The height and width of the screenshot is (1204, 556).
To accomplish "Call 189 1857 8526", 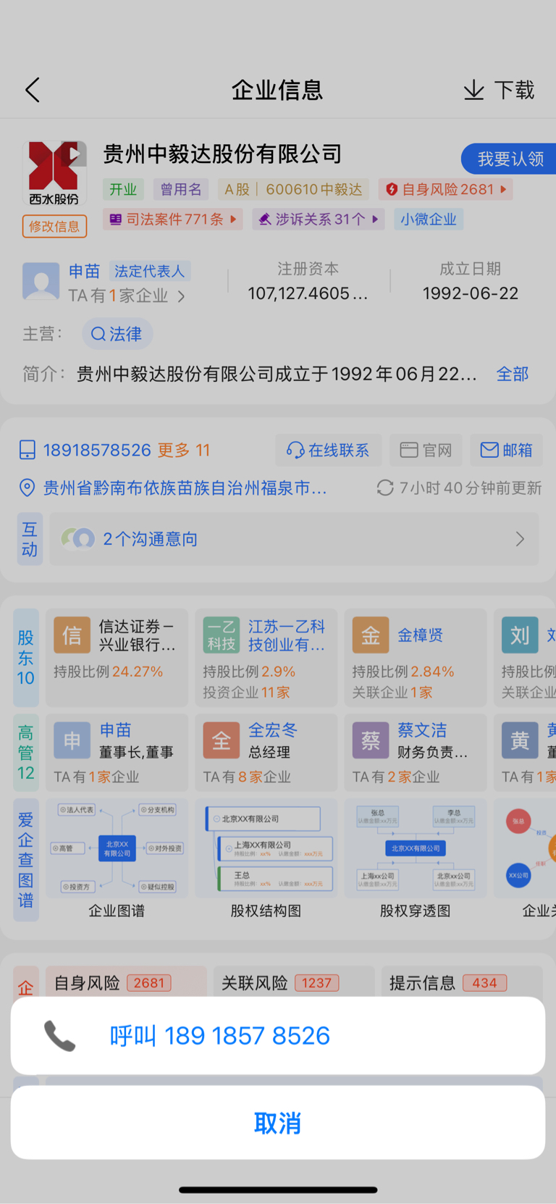I will point(278,1036).
